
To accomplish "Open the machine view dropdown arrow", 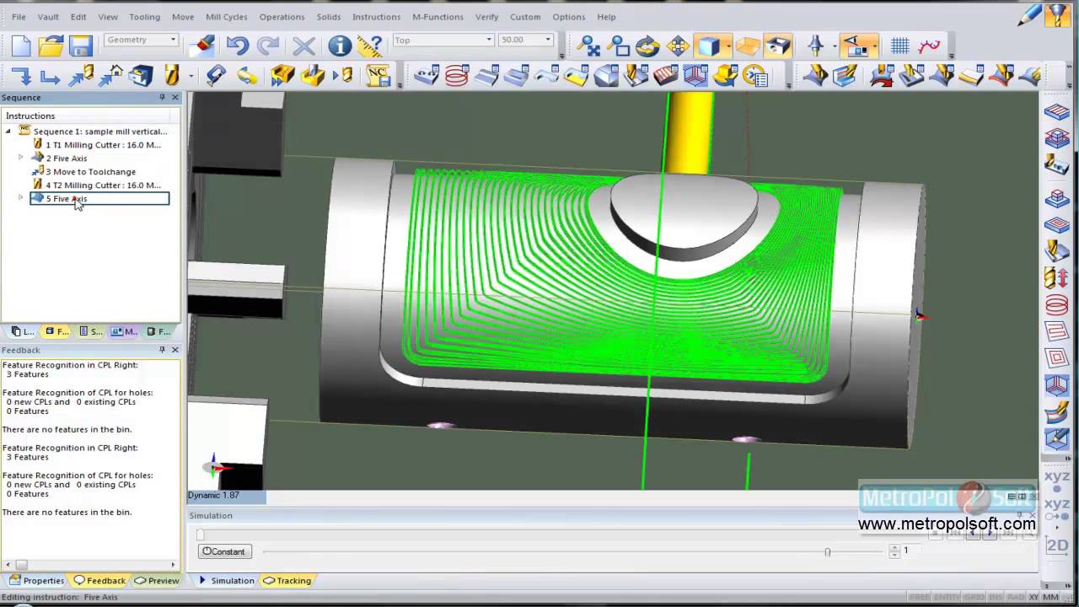I will pos(875,46).
